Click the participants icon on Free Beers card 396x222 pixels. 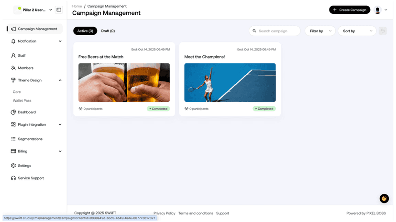click(x=80, y=109)
